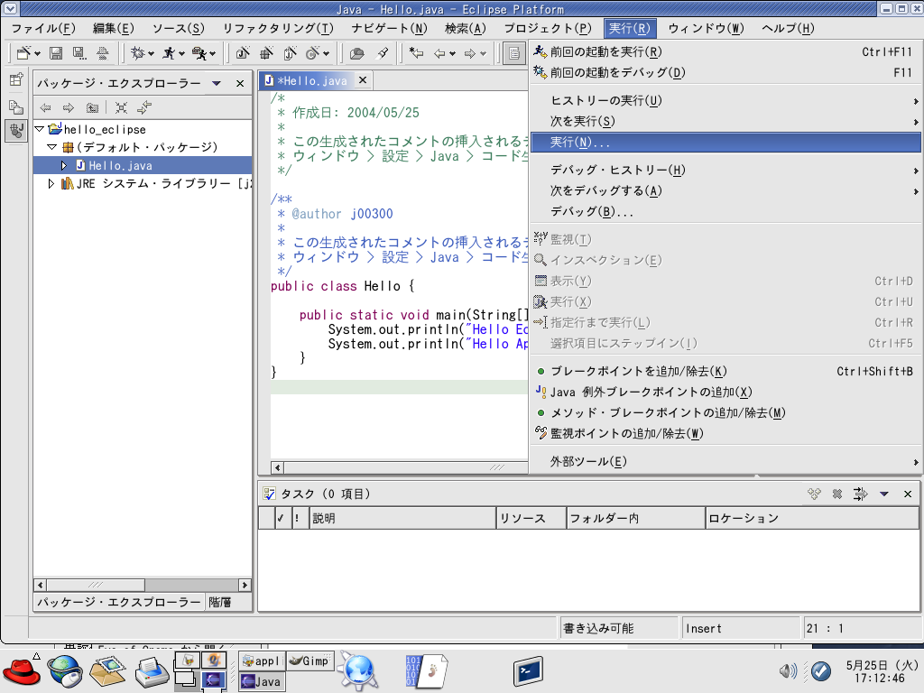Click the Run running-man toolbar icon
Viewport: 924px width, 693px height.
[169, 53]
